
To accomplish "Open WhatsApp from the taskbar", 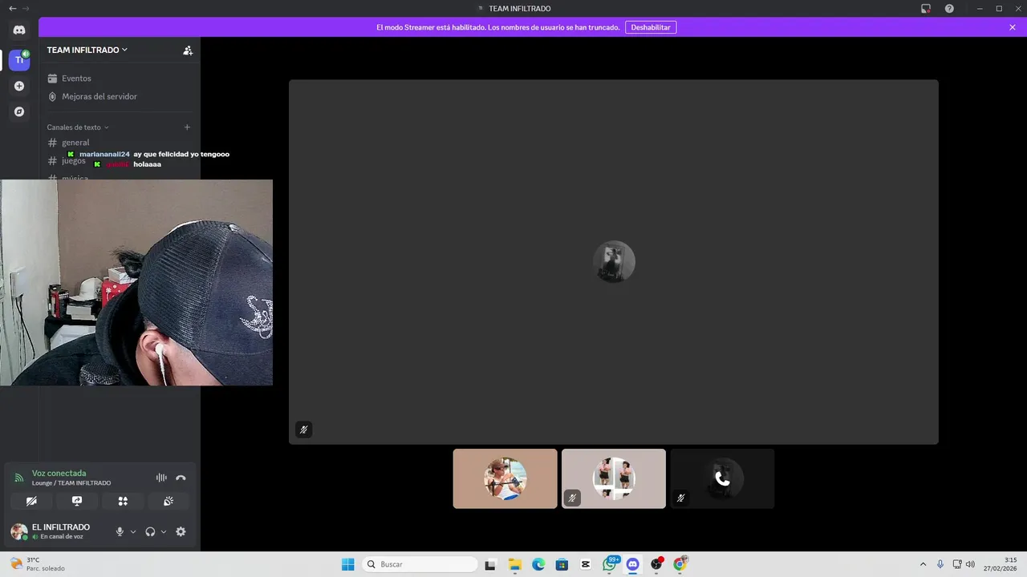I will tap(610, 564).
